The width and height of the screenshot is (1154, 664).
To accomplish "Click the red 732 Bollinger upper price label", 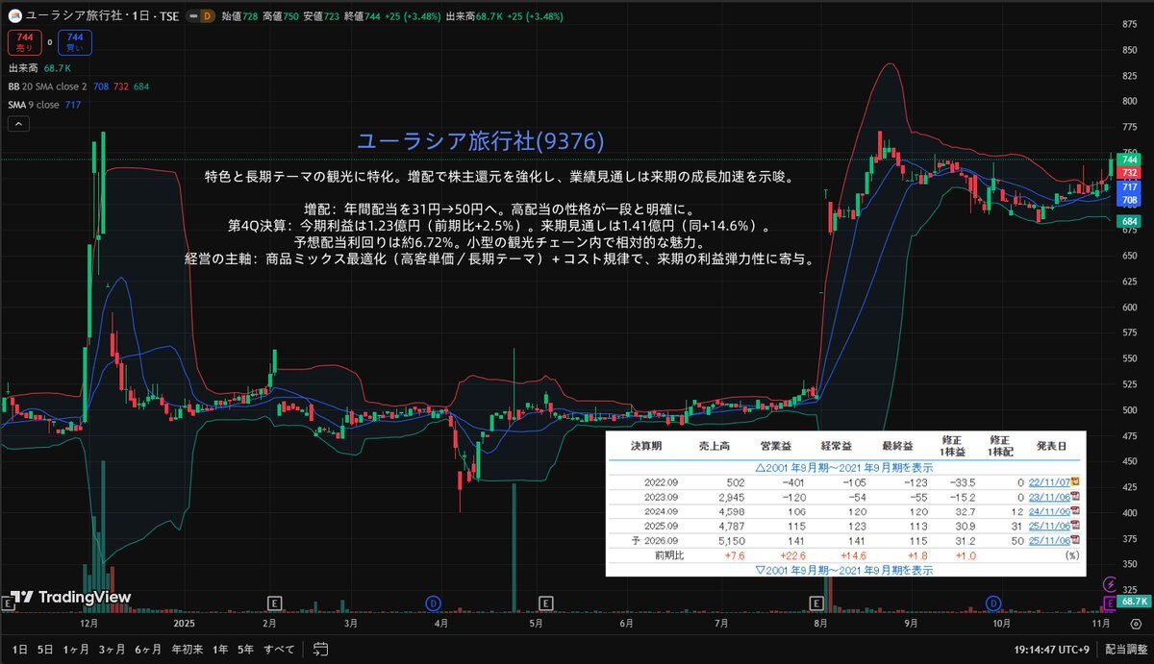I will pyautogui.click(x=1130, y=173).
